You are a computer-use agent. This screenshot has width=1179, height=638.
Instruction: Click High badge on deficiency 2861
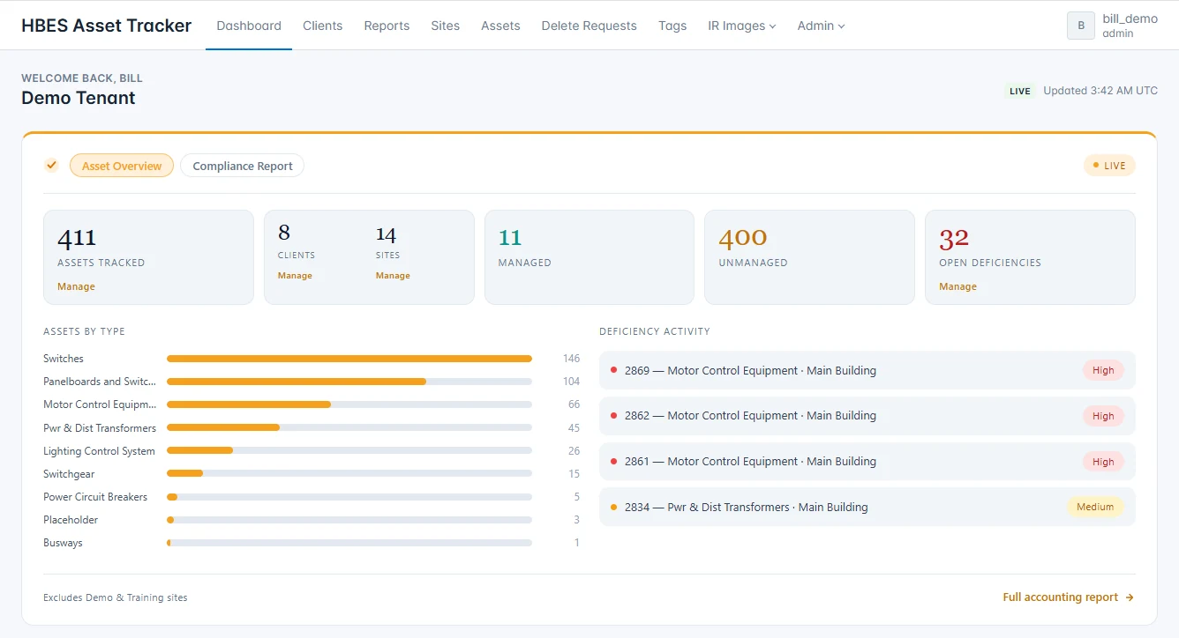pyautogui.click(x=1103, y=462)
